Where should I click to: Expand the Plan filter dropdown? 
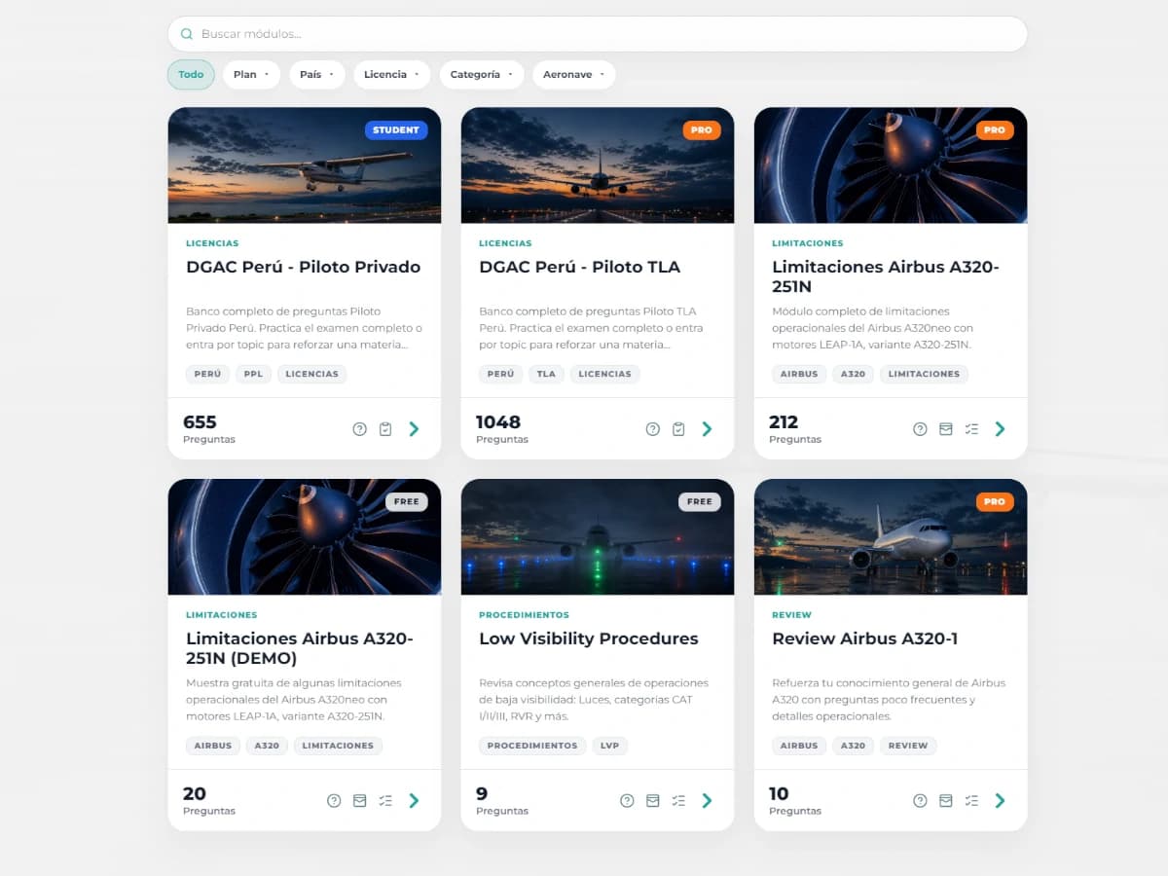[251, 75]
